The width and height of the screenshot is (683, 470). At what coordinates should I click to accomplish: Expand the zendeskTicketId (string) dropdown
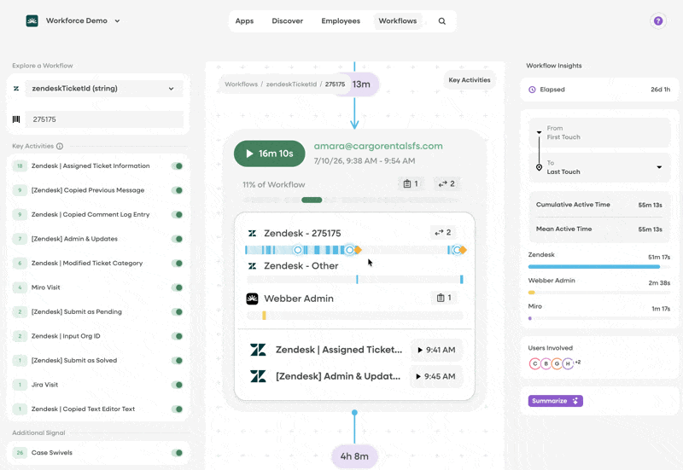(104, 89)
